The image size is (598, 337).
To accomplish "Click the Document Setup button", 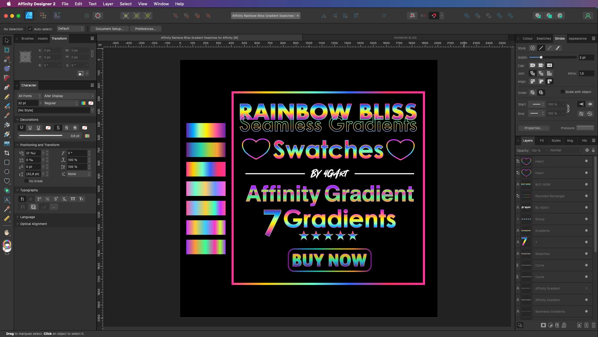I will [x=109, y=29].
